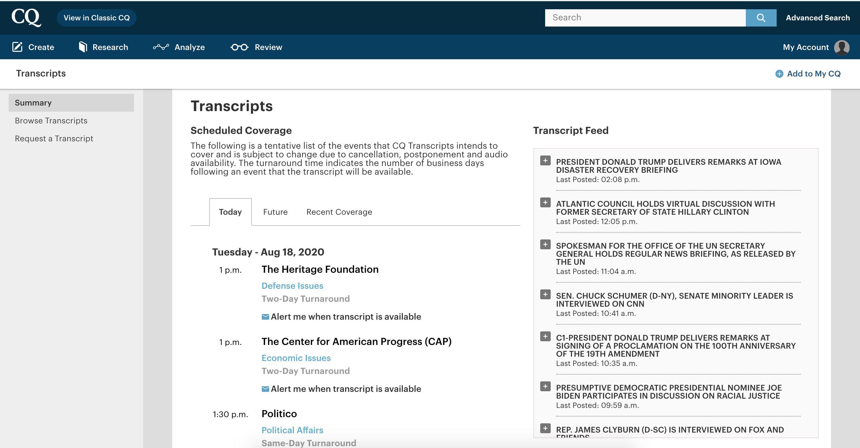
Task: Click the Review glasses icon
Action: coord(239,48)
